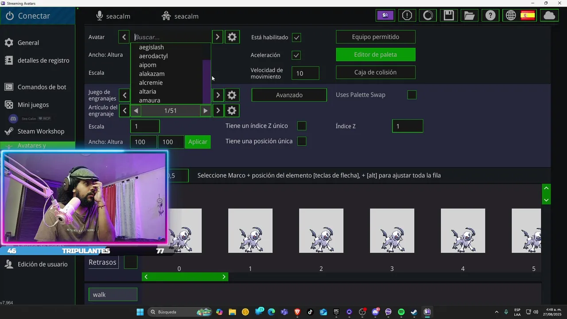Click the Equipo permitido button

[376, 37]
